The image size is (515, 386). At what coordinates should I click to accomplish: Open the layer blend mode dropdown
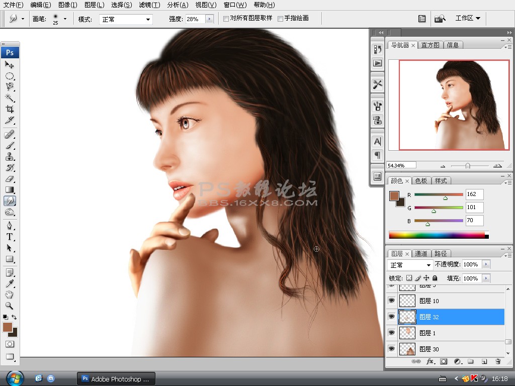(410, 264)
